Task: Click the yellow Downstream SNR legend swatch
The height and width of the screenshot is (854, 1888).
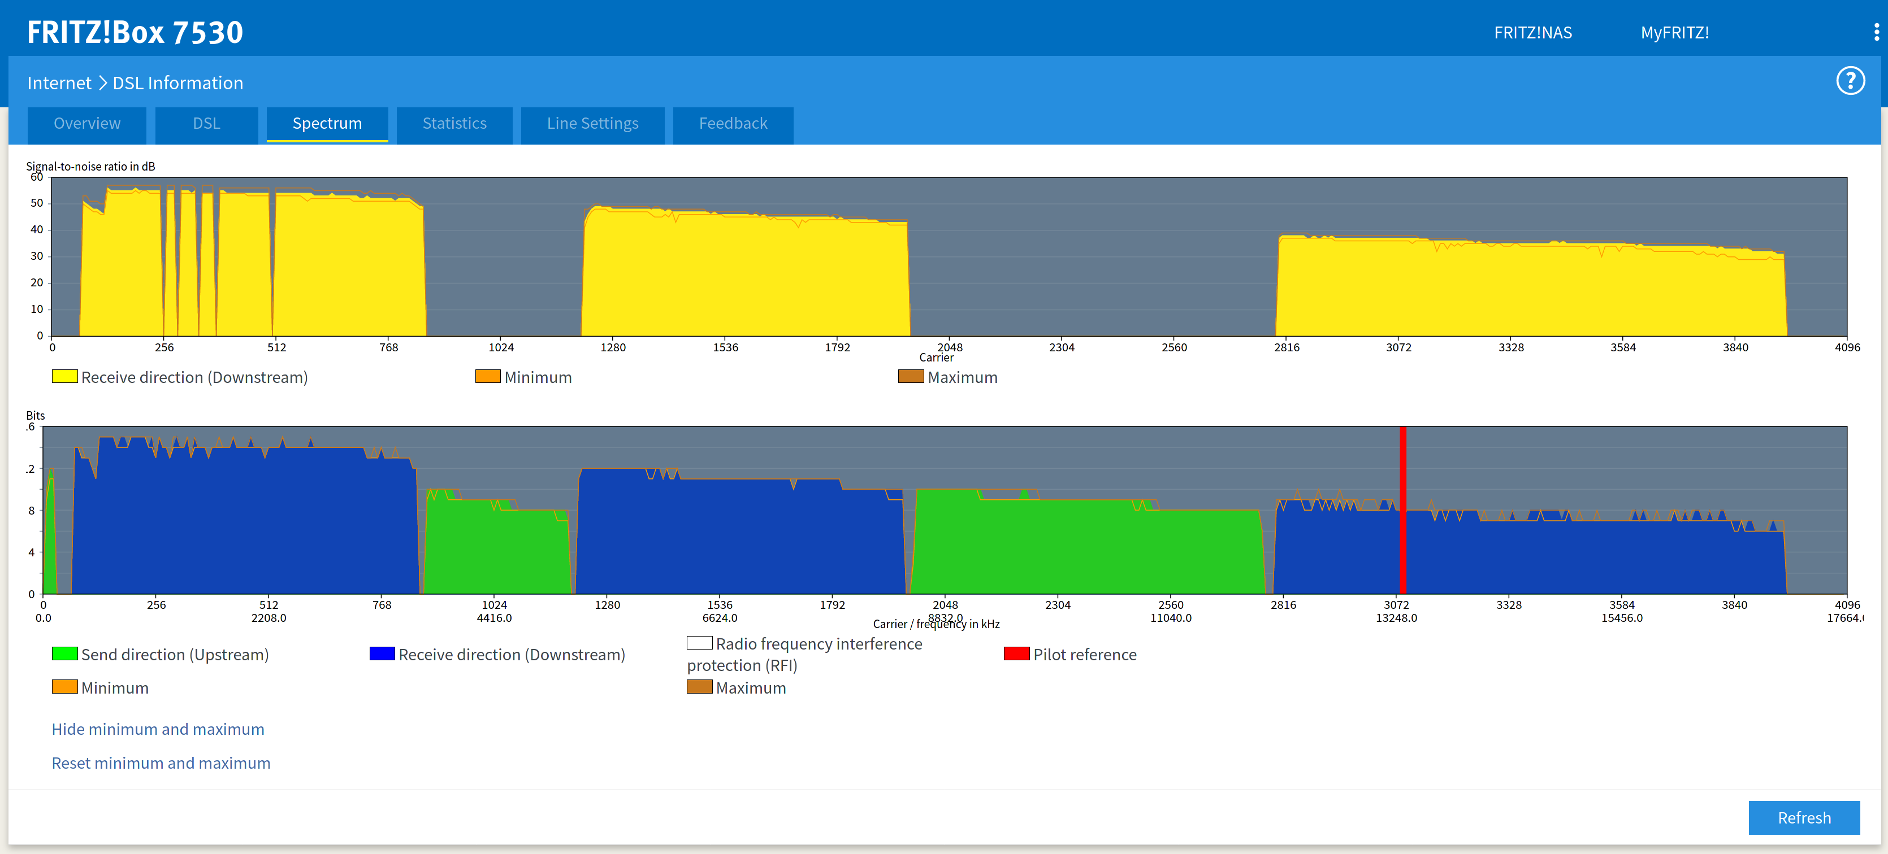Action: 64,377
